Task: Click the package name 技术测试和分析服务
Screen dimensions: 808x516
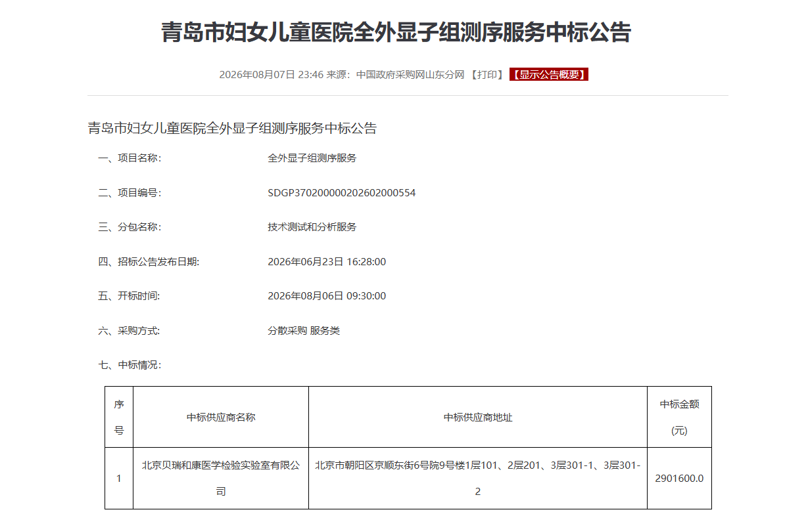Action: pos(312,227)
